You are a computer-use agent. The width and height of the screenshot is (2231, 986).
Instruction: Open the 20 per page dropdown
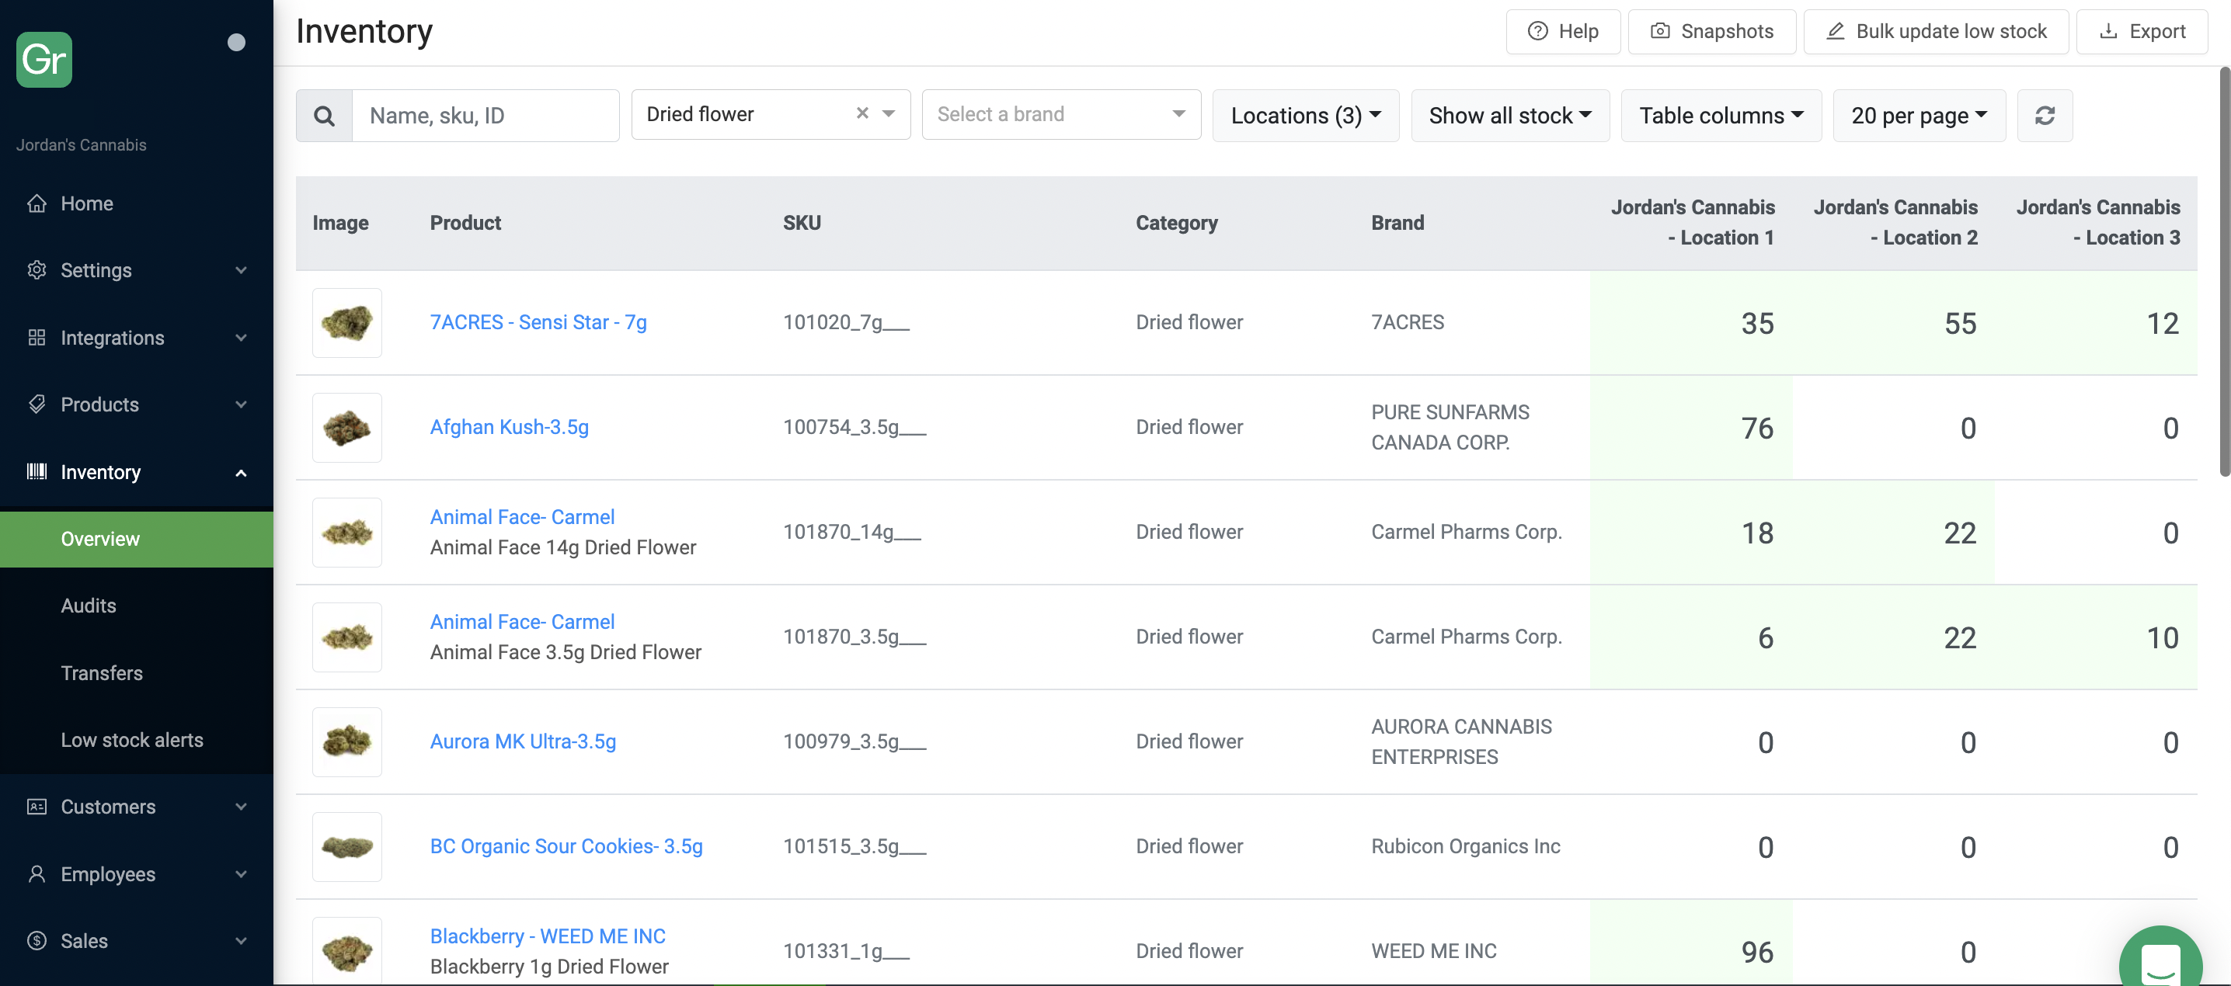[1919, 116]
